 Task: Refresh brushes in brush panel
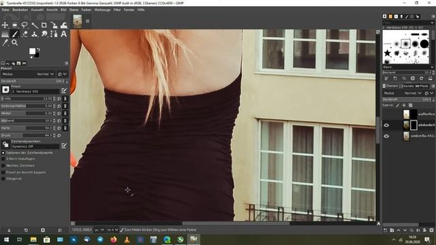pyautogui.click(x=421, y=79)
